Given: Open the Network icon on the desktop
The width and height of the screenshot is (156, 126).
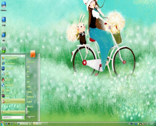Looking at the screenshot, I should [4, 37].
